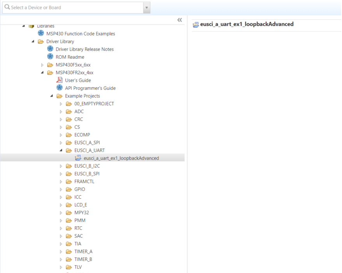The height and width of the screenshot is (273, 342).
Task: Click the User's Guide PDF icon
Action: tap(59, 80)
